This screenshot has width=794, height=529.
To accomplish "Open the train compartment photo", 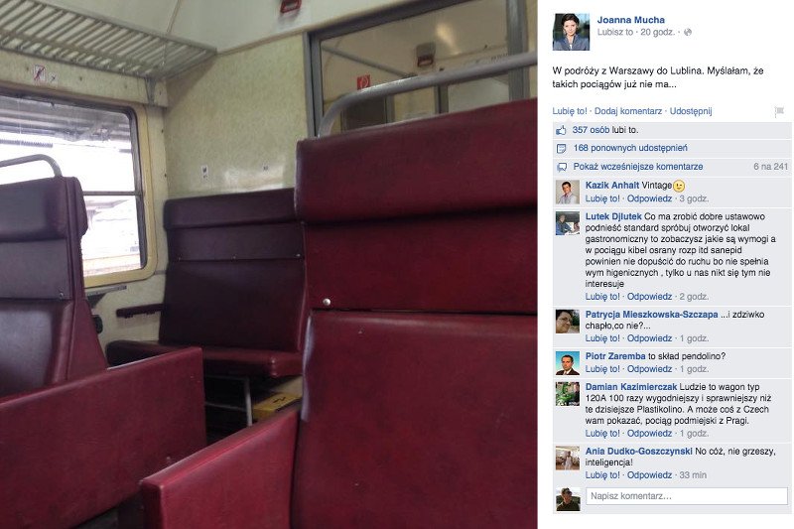I will pos(268,264).
